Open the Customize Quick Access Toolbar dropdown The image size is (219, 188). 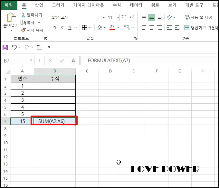[x=49, y=47]
